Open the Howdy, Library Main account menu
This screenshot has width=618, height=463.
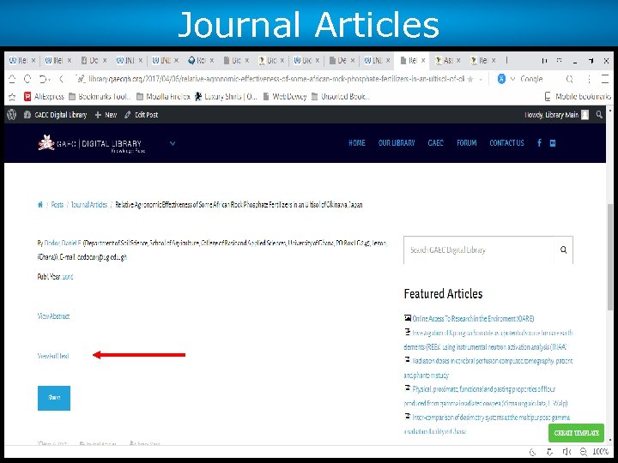556,115
